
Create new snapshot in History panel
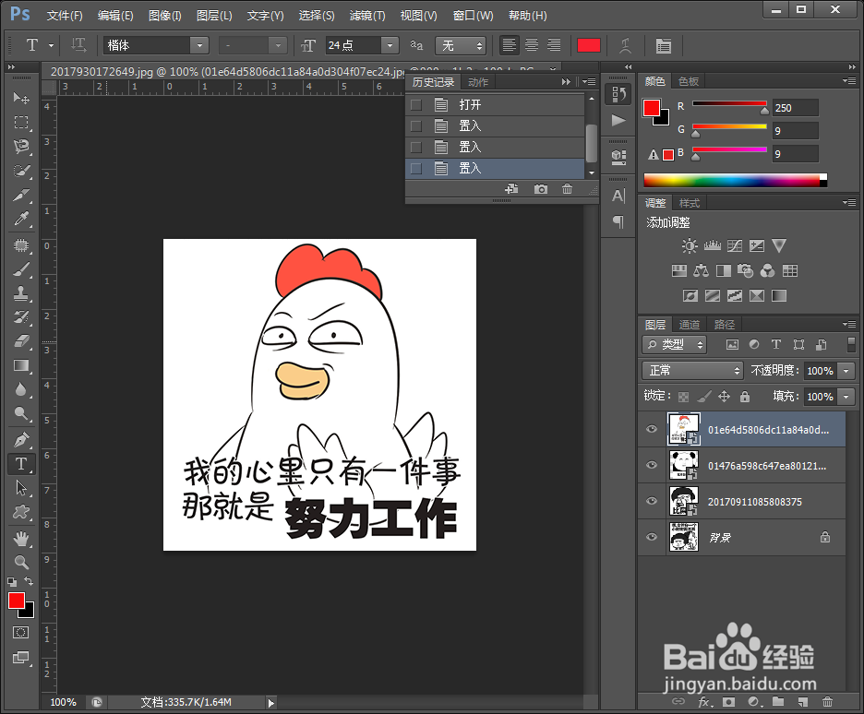[541, 189]
